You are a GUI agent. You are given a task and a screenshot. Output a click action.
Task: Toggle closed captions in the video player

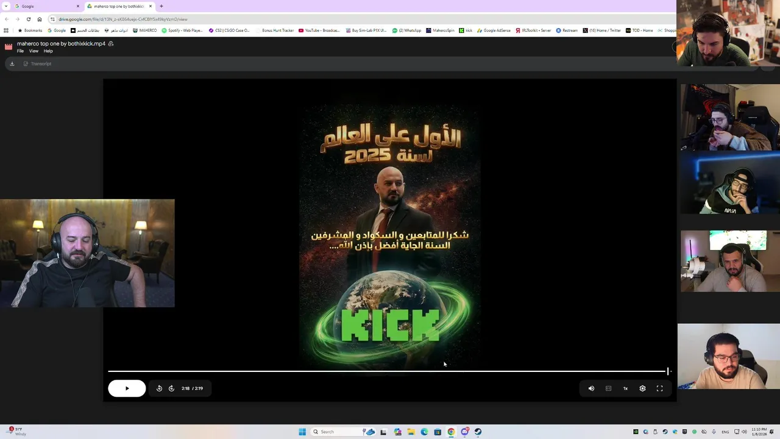click(608, 388)
